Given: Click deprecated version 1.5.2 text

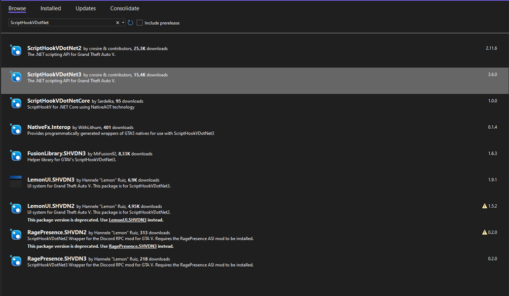Looking at the screenshot, I should (x=492, y=206).
